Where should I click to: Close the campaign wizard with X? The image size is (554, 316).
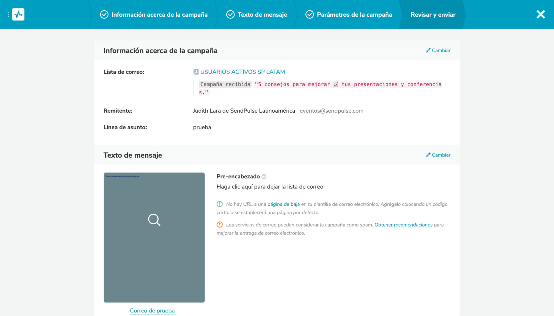pos(540,14)
